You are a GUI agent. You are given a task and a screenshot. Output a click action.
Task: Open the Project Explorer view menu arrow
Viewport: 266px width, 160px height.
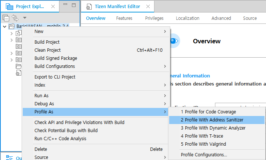coord(25,18)
